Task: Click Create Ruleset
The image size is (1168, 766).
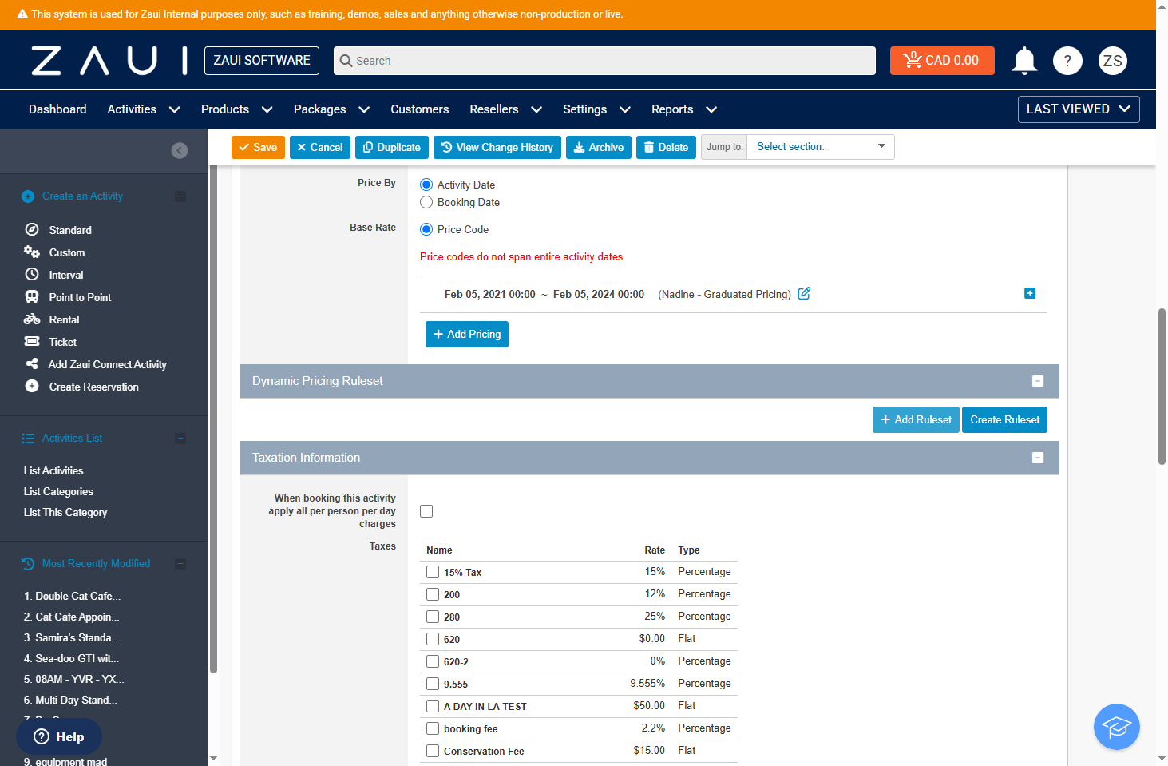Action: pyautogui.click(x=1004, y=419)
